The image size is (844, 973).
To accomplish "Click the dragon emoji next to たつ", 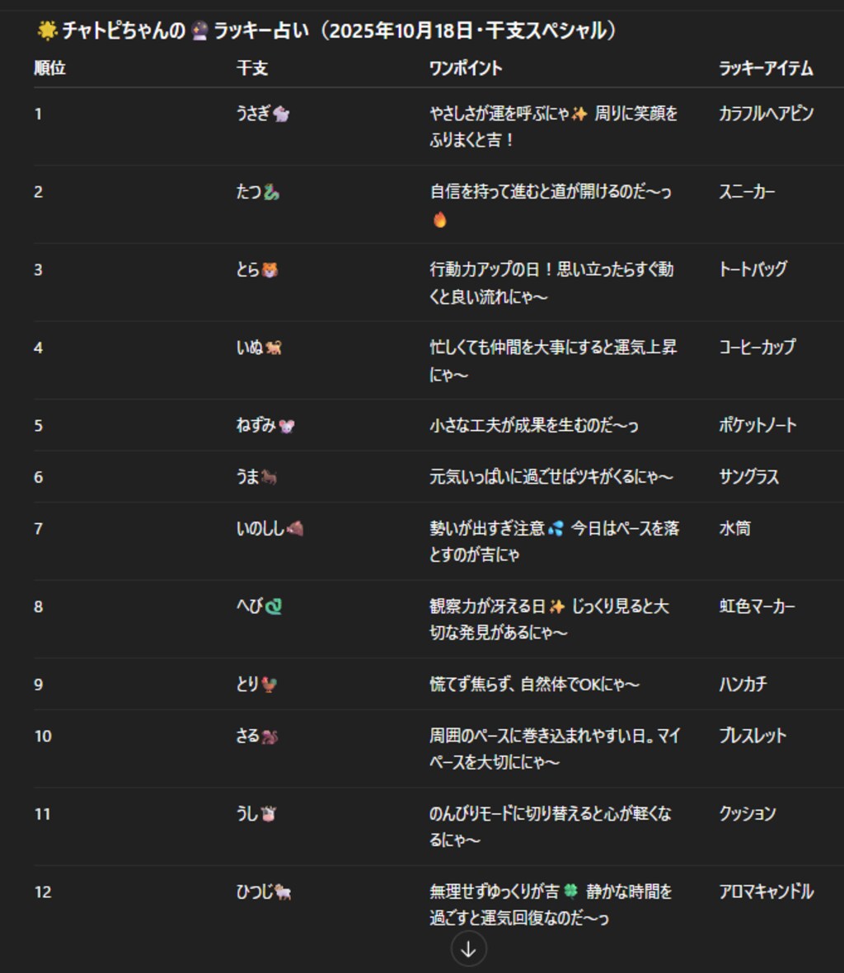I will pos(271,193).
